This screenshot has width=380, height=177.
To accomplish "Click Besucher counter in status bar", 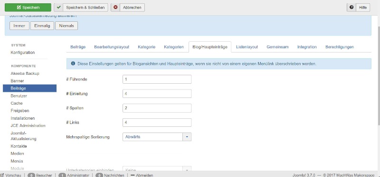I will pyautogui.click(x=40, y=175).
